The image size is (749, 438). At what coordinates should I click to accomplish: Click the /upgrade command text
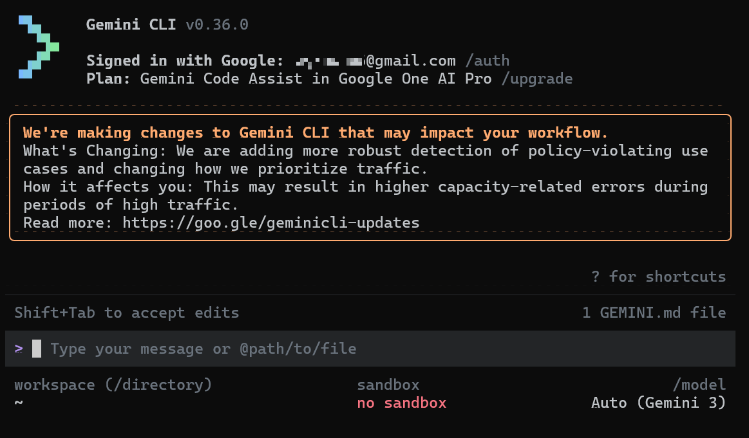click(536, 79)
